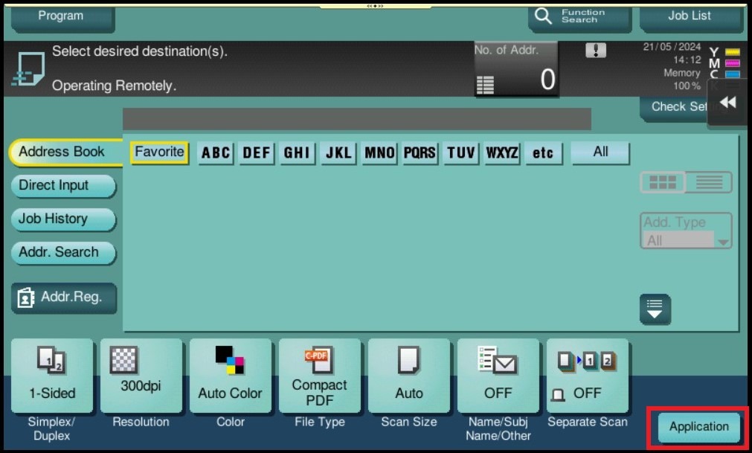752x453 pixels.
Task: Open the Job List
Action: click(690, 16)
